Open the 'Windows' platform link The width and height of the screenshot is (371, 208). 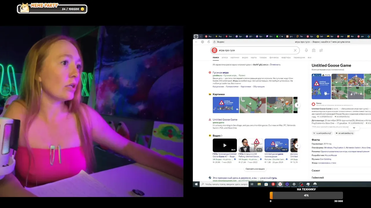(328, 148)
